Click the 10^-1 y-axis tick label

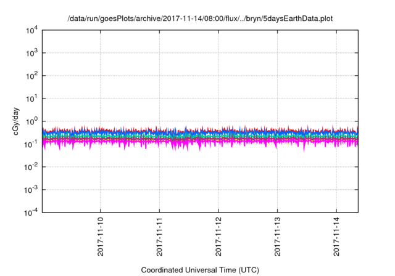point(31,144)
